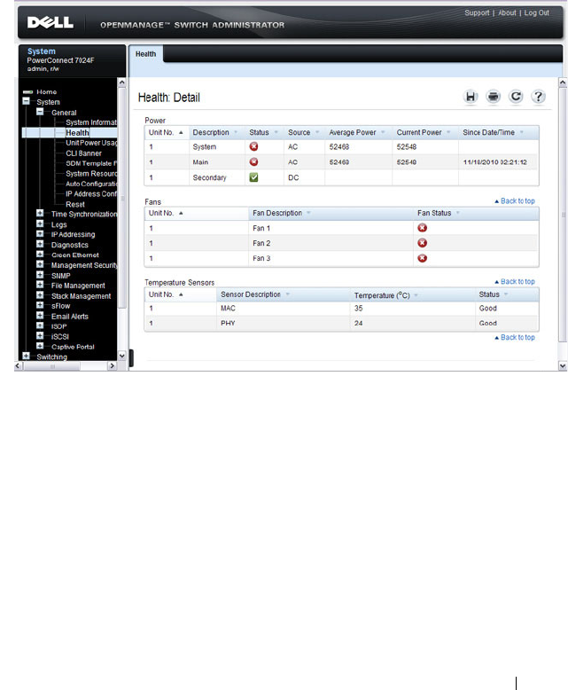The height and width of the screenshot is (690, 568).
Task: Expand the Switching tree node
Action: 27,356
